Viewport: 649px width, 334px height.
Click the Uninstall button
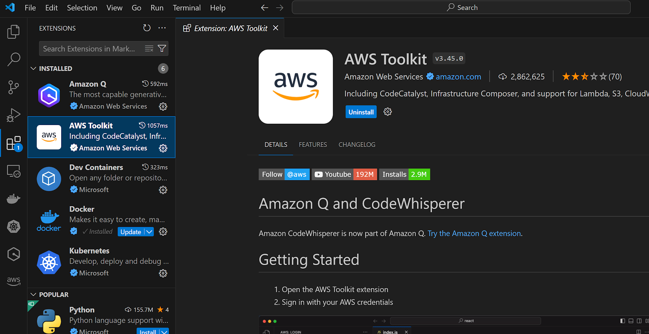click(x=361, y=112)
